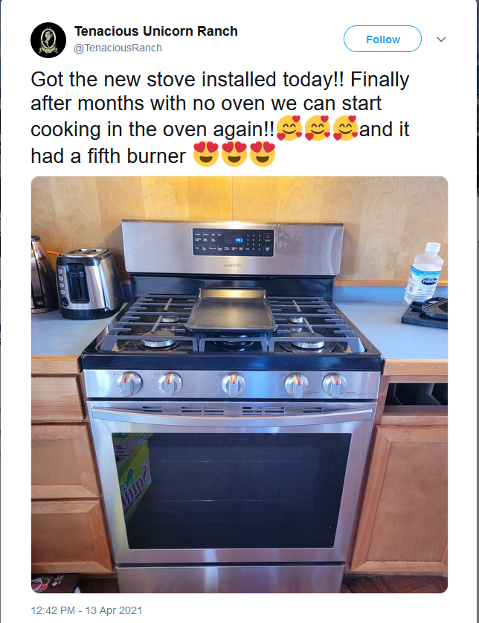
Task: Open the @TenaciousRanch handle link
Action: (118, 48)
